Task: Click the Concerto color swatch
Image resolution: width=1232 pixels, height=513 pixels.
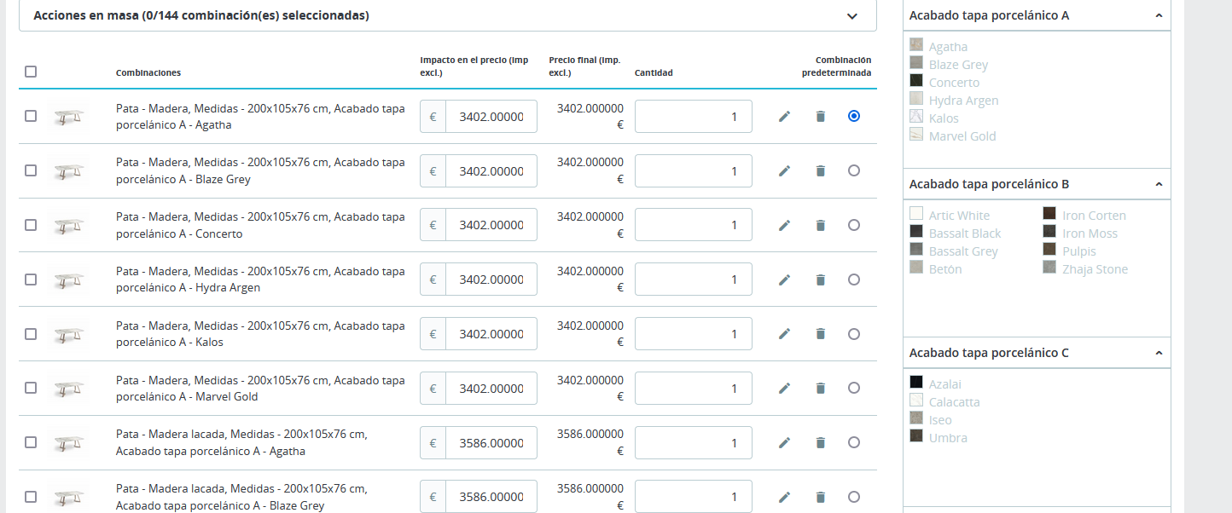Action: (916, 81)
